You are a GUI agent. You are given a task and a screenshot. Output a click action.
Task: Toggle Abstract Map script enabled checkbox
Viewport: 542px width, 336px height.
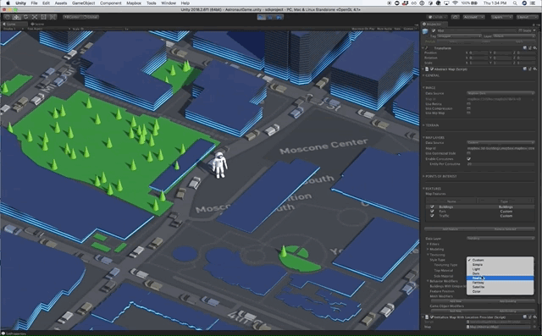pos(432,69)
